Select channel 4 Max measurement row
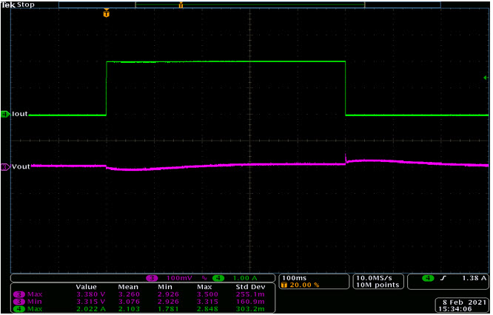 click(x=143, y=309)
